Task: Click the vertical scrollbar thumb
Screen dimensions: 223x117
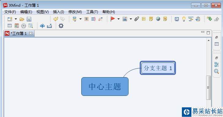Action: [x=208, y=88]
